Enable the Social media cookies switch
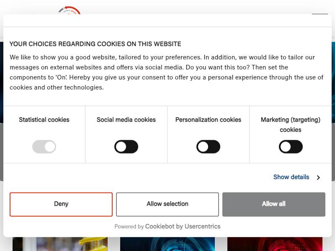335x251 pixels. coord(126,147)
